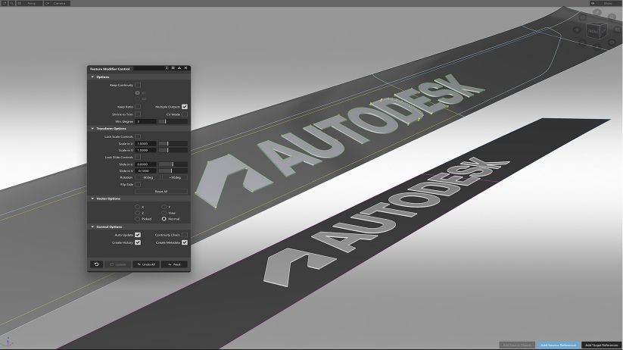This screenshot has width=623, height=350.
Task: Click the Slide in V value field
Action: tap(145, 170)
